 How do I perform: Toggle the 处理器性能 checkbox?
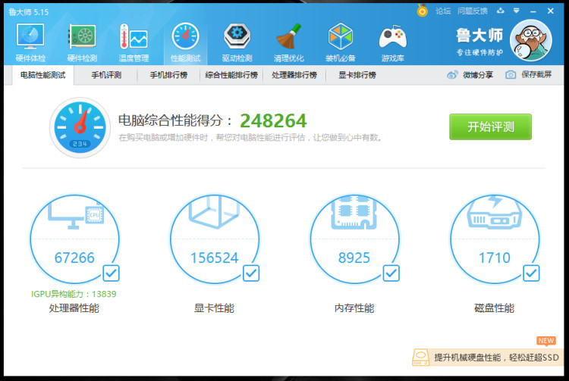pyautogui.click(x=111, y=273)
